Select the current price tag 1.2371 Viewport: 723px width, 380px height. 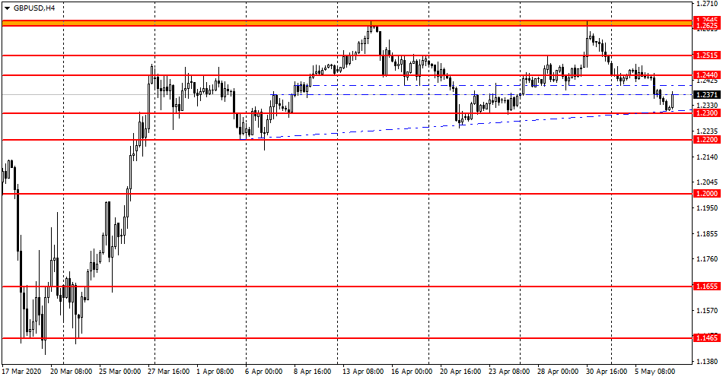(707, 94)
